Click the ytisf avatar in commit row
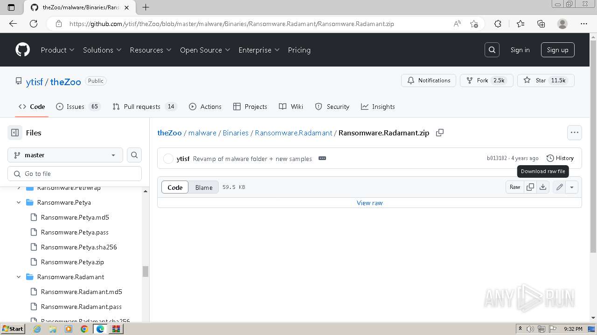This screenshot has height=335, width=597. [x=168, y=159]
